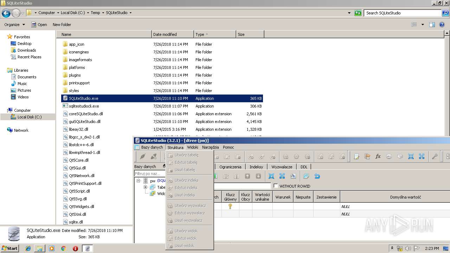Open the Widoki menu

pos(193,147)
